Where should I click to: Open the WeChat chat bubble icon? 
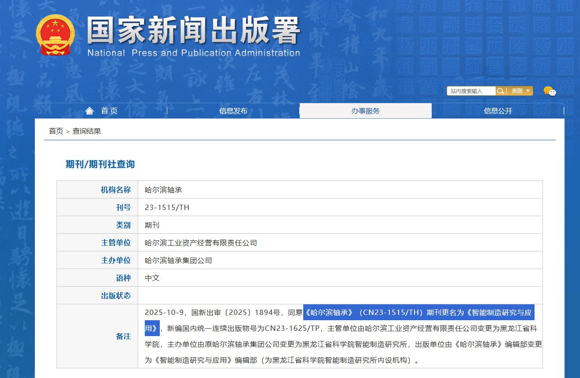click(x=550, y=91)
